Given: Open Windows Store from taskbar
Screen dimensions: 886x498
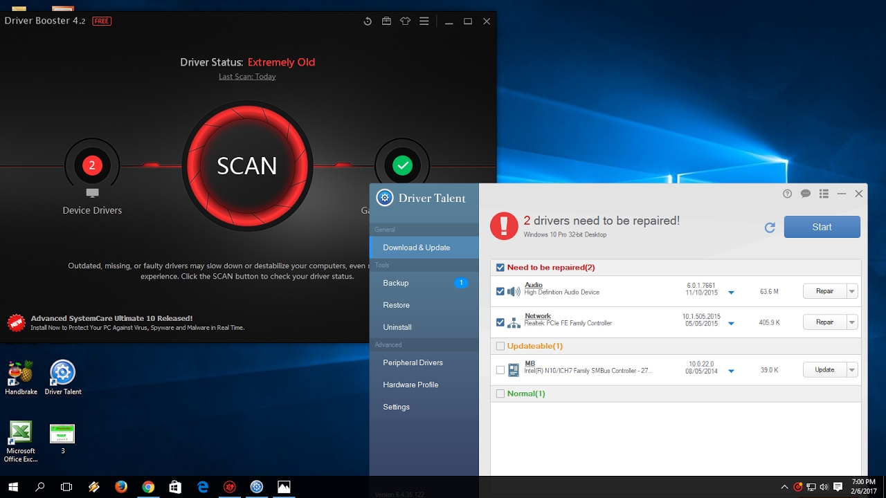Looking at the screenshot, I should [x=175, y=487].
